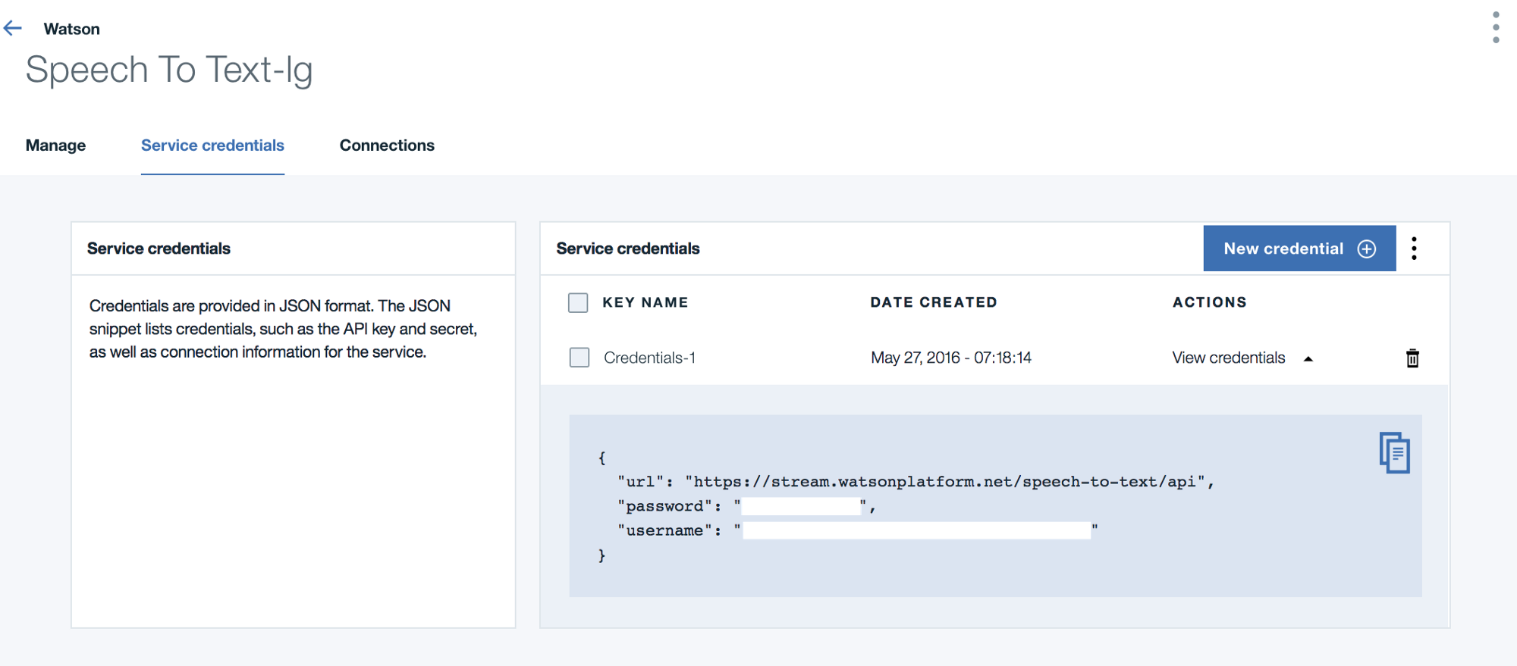Open the Connections tab

coord(387,145)
